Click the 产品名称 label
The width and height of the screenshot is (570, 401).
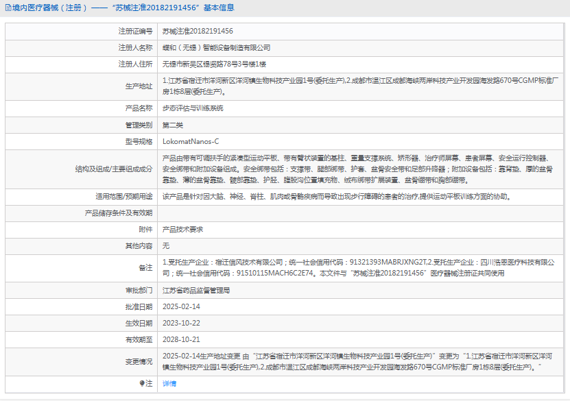click(139, 108)
